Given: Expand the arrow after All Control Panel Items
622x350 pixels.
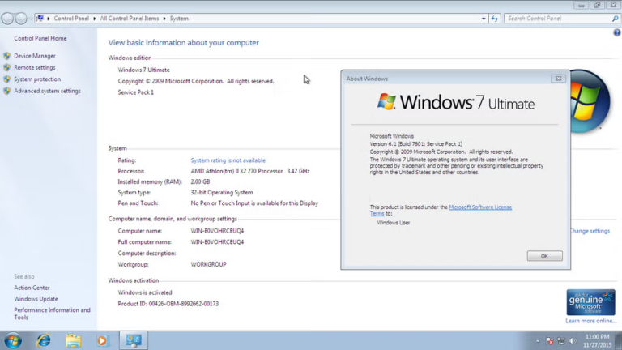Looking at the screenshot, I should (164, 19).
